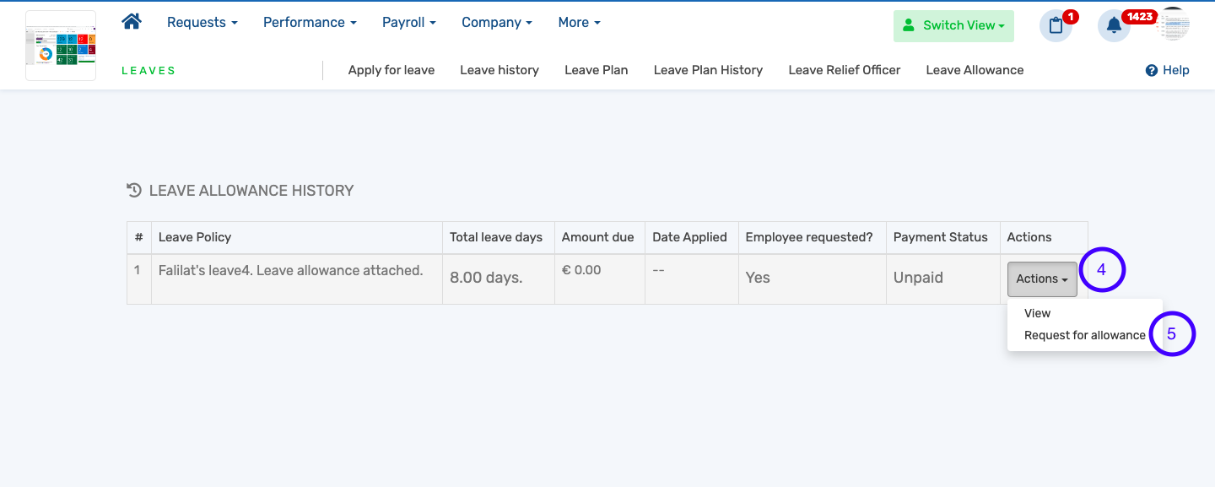
Task: Open the Leave Relief Officer link
Action: 844,70
